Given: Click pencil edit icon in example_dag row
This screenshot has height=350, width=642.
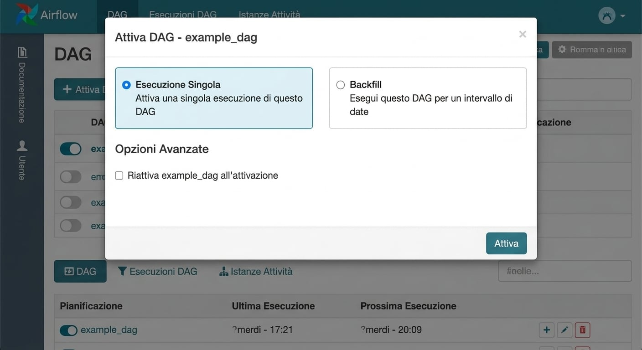Looking at the screenshot, I should pyautogui.click(x=564, y=330).
